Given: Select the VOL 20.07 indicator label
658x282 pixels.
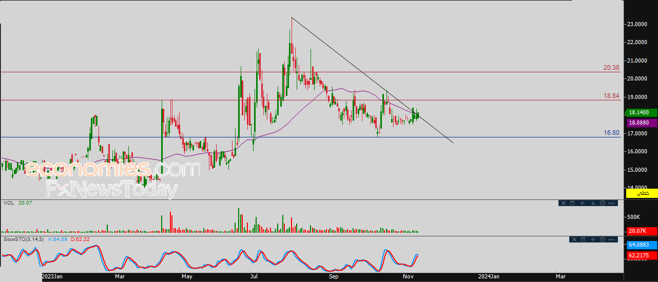Looking at the screenshot, I should pyautogui.click(x=17, y=203).
